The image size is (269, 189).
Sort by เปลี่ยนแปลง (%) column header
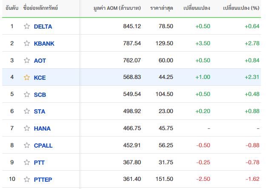tap(241, 8)
